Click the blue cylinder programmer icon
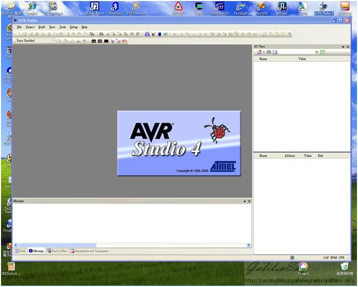This screenshot has height=287, width=358. [159, 34]
